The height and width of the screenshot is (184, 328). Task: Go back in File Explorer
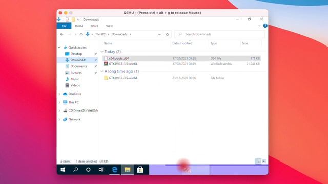(x=61, y=34)
